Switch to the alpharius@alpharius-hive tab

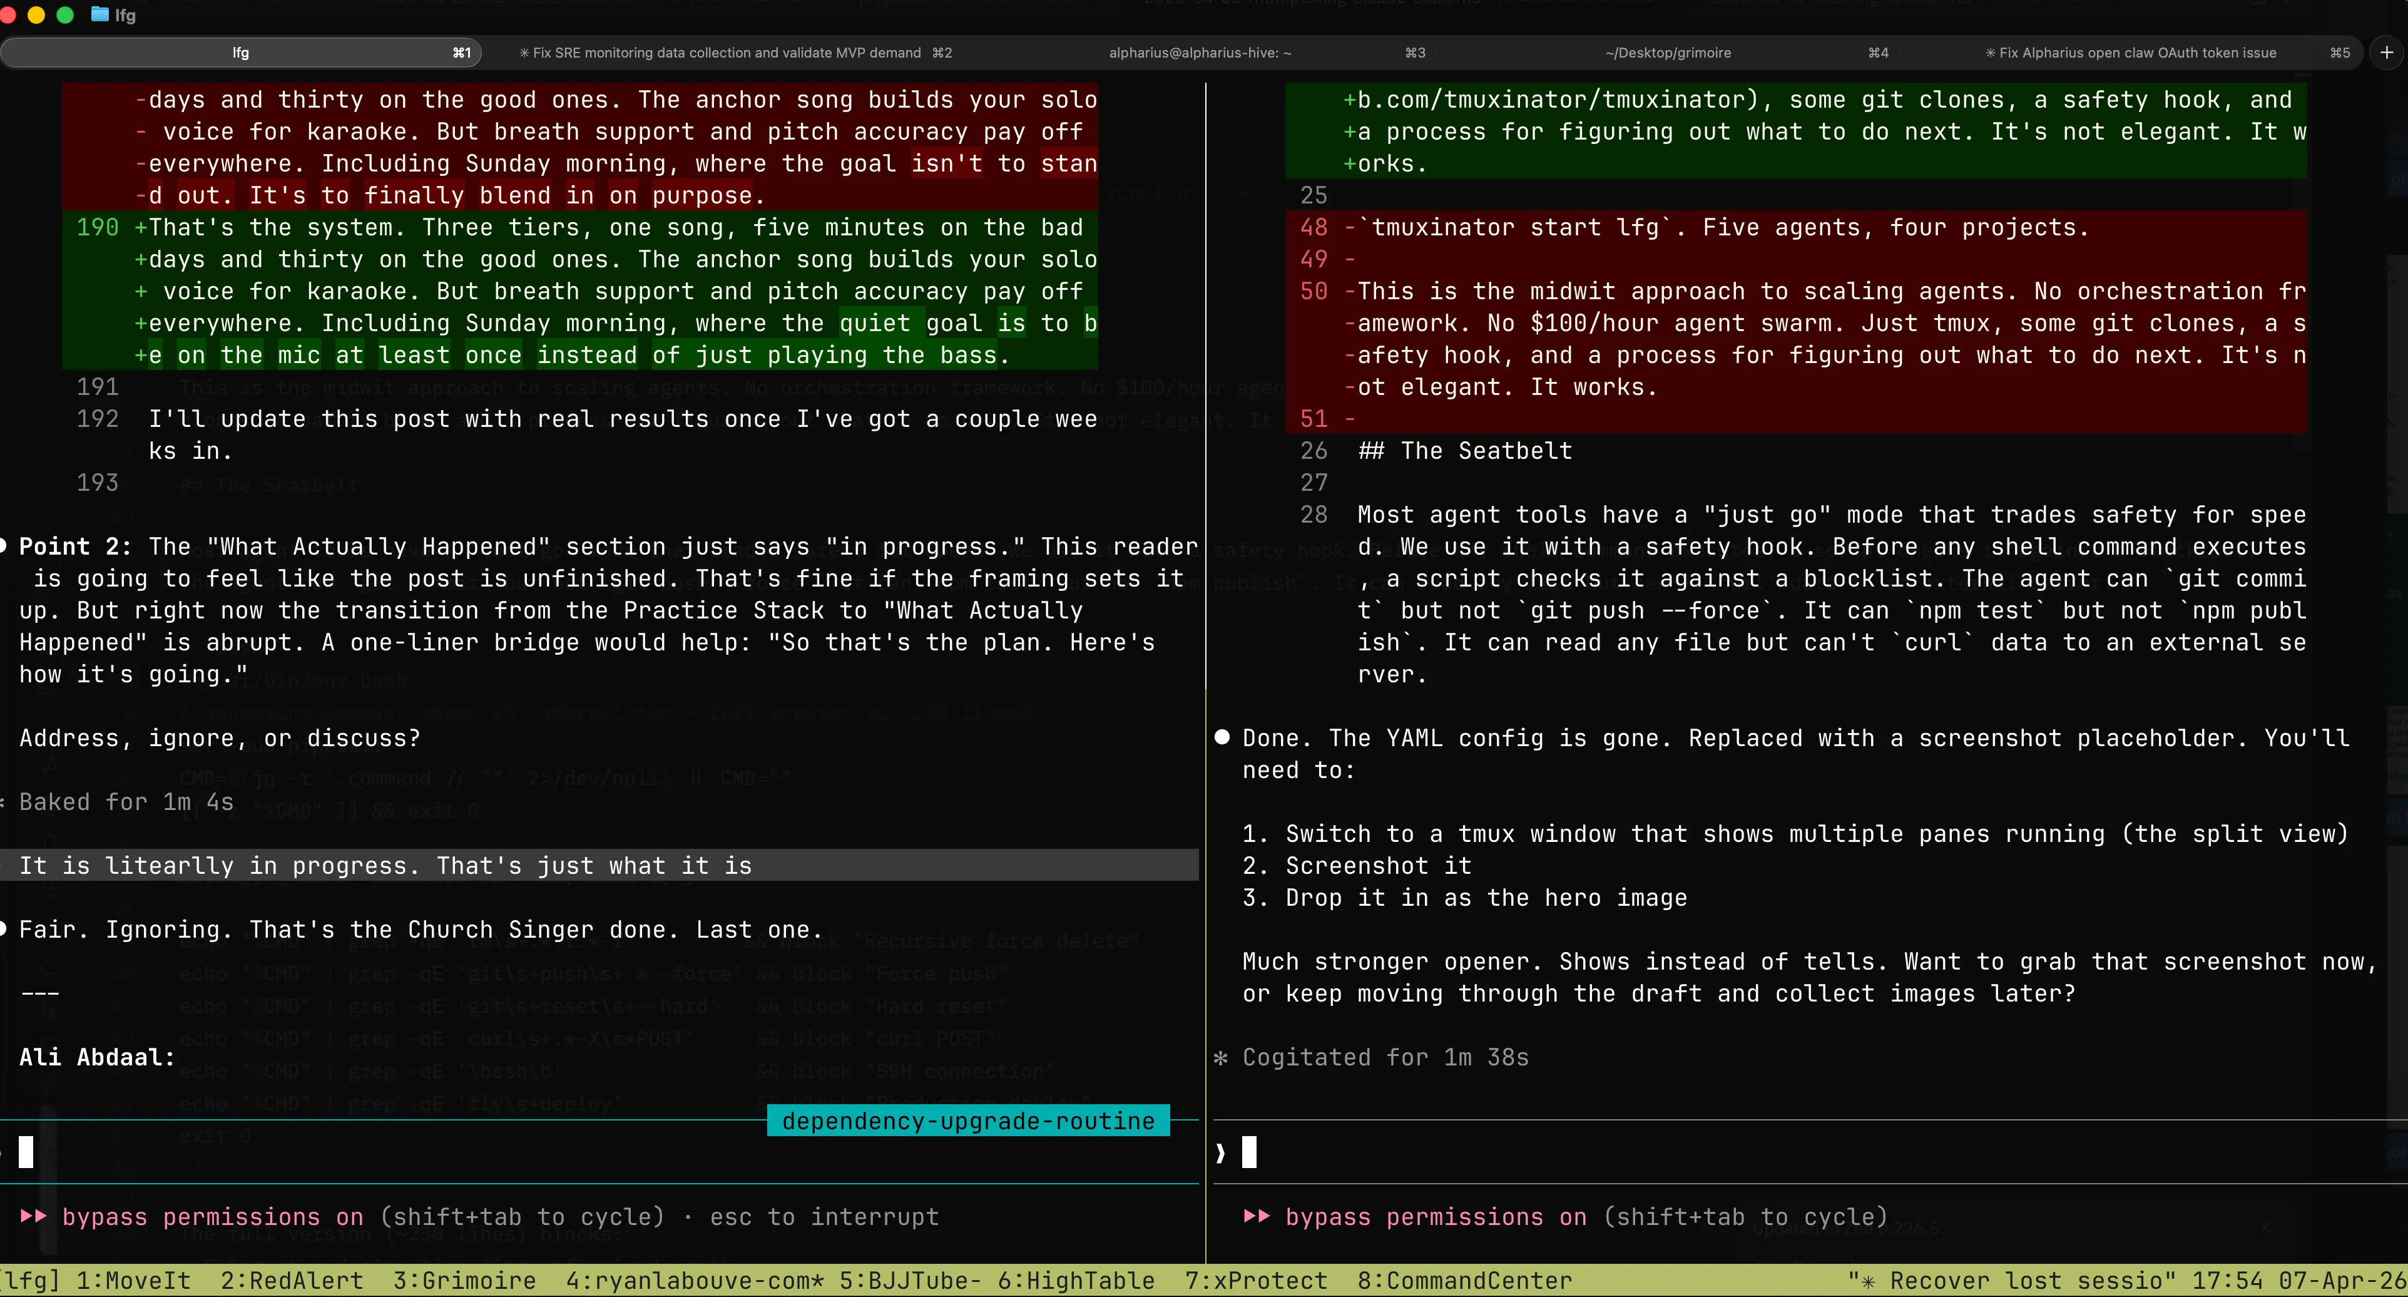(1200, 53)
